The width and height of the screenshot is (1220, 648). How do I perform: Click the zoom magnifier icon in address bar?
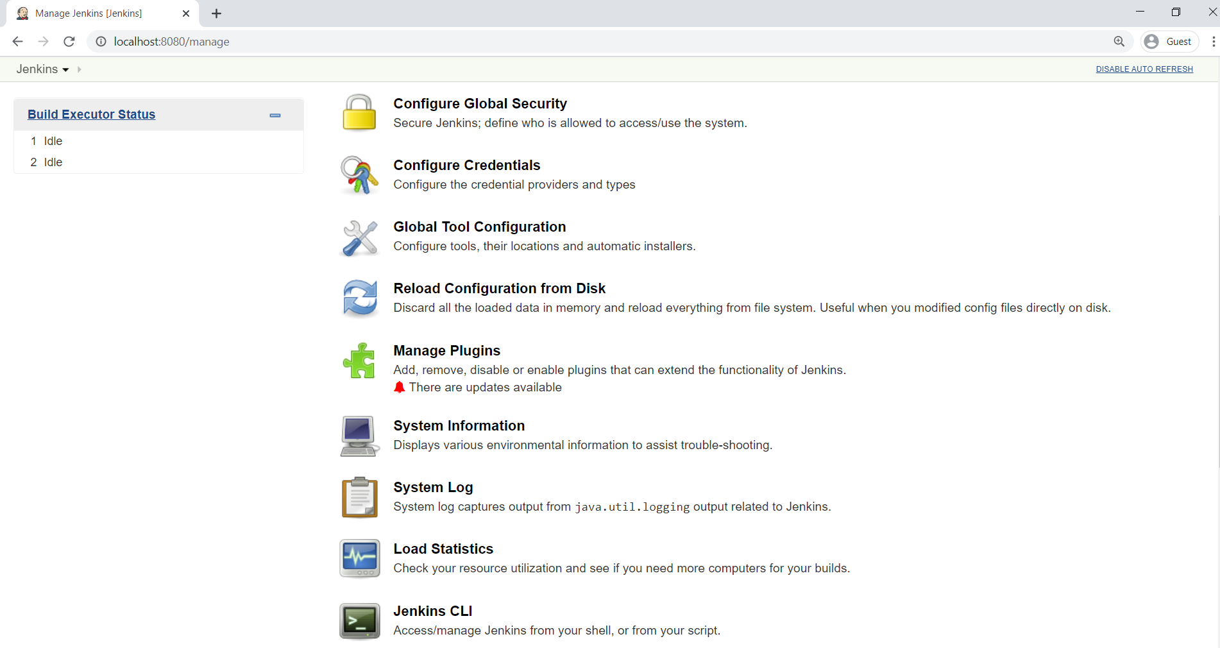tap(1119, 42)
